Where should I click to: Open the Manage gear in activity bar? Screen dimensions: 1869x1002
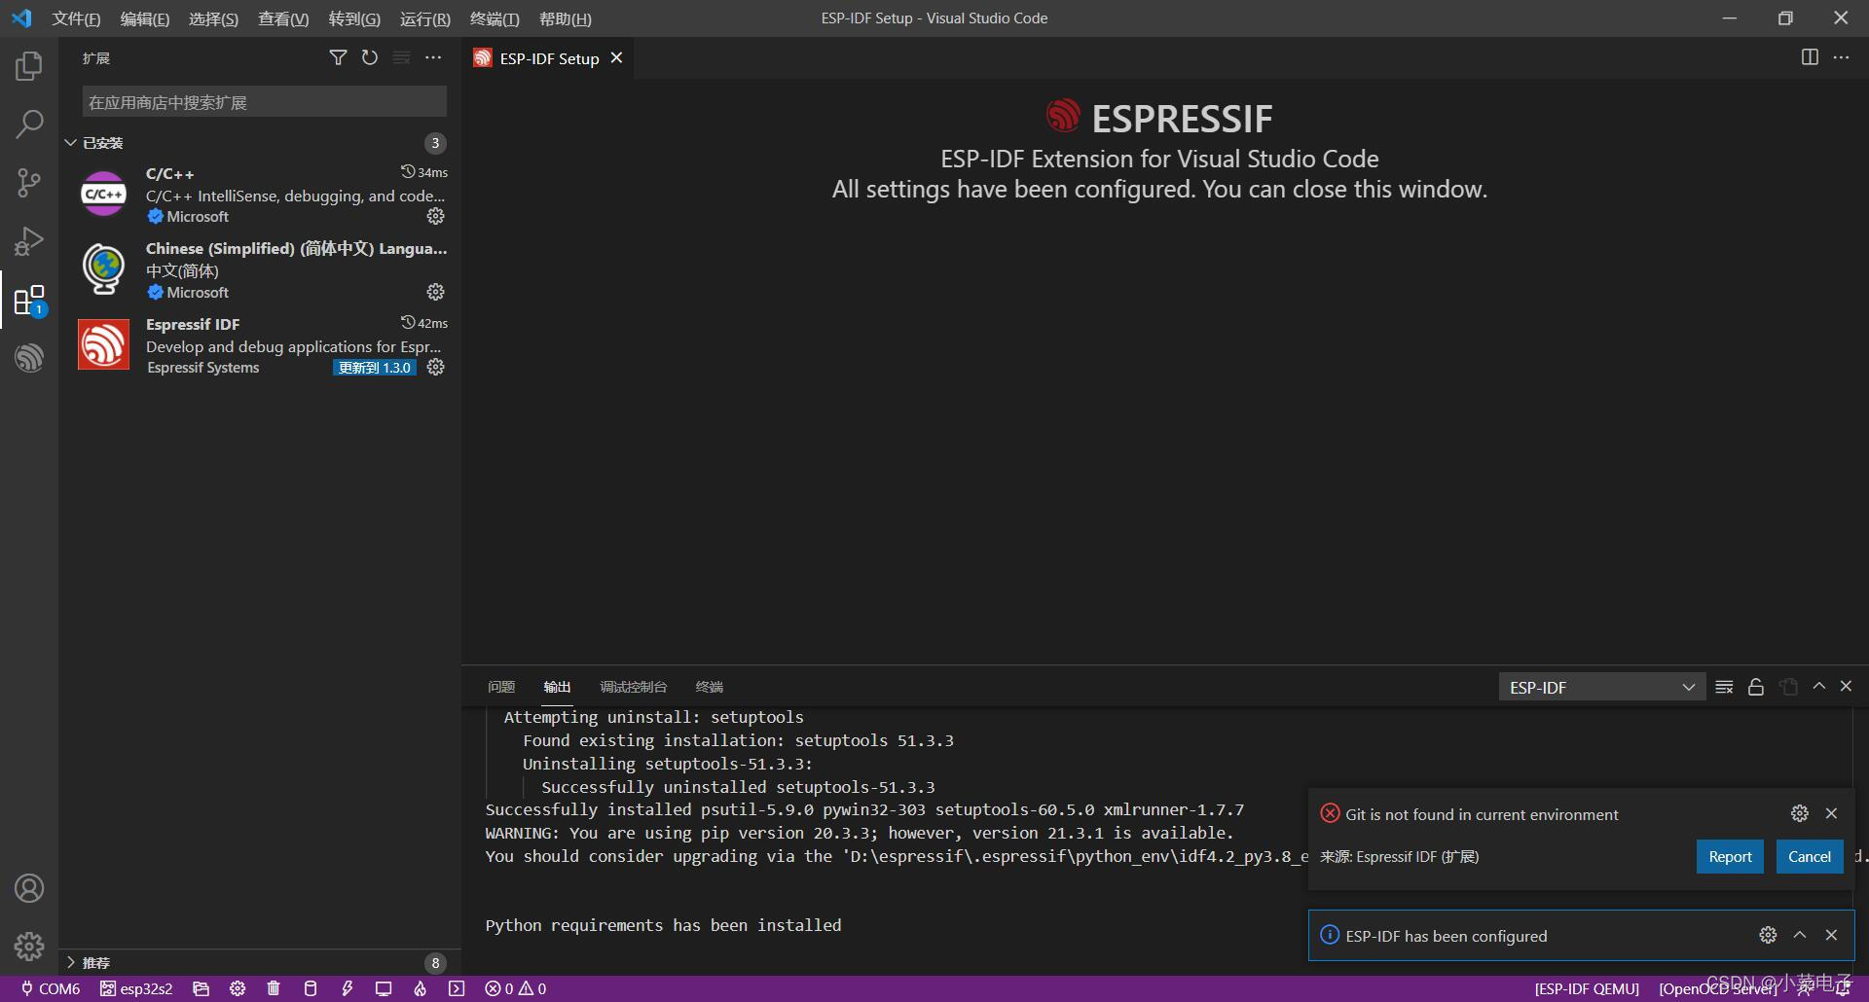(29, 946)
